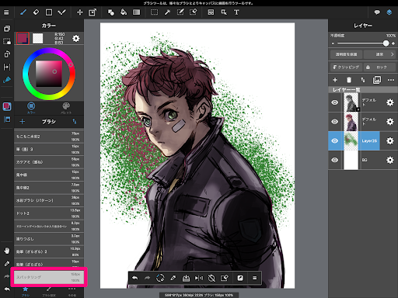Switch to the Color wheel tab

(x=31, y=108)
